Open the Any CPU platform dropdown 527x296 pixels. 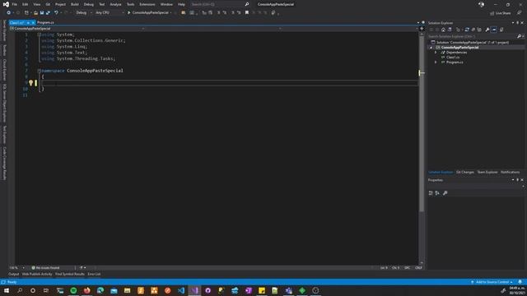(x=110, y=13)
